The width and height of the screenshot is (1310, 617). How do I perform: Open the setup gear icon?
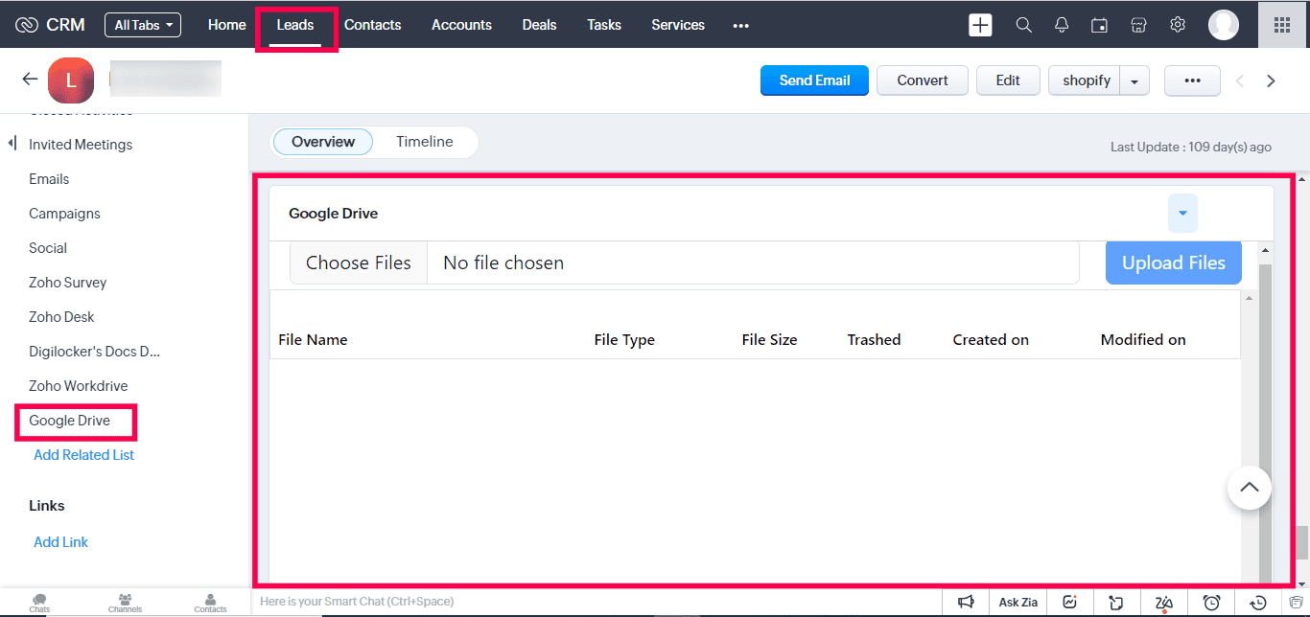[x=1178, y=25]
